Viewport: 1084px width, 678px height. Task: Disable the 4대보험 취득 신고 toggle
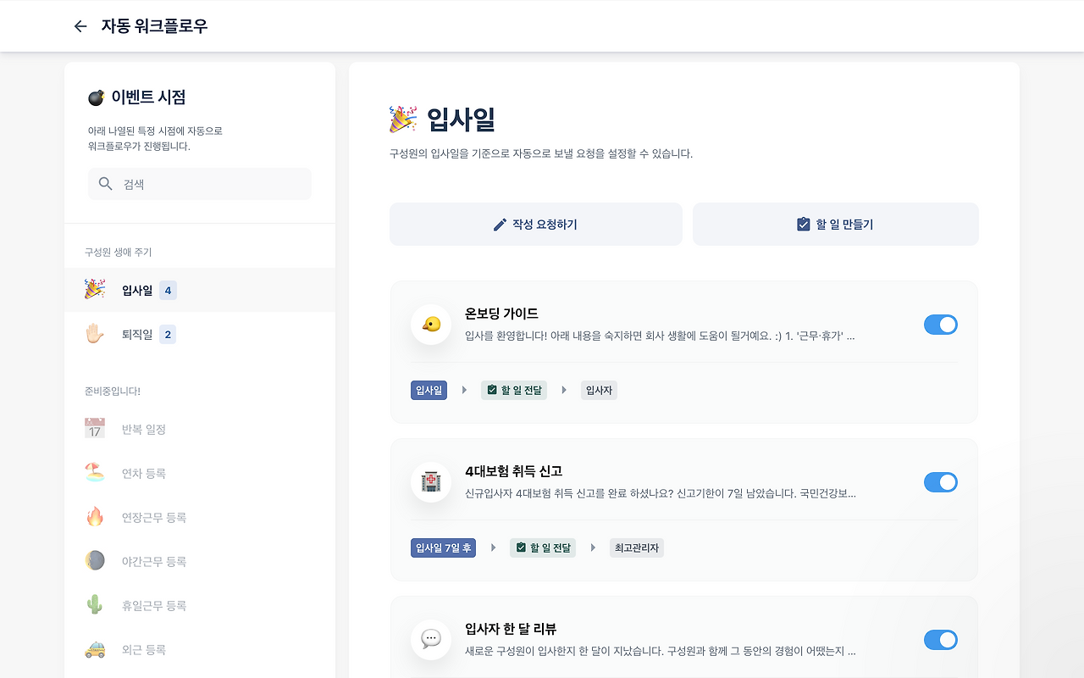point(941,482)
